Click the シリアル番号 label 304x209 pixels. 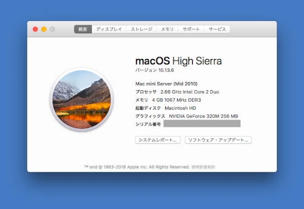coord(148,124)
